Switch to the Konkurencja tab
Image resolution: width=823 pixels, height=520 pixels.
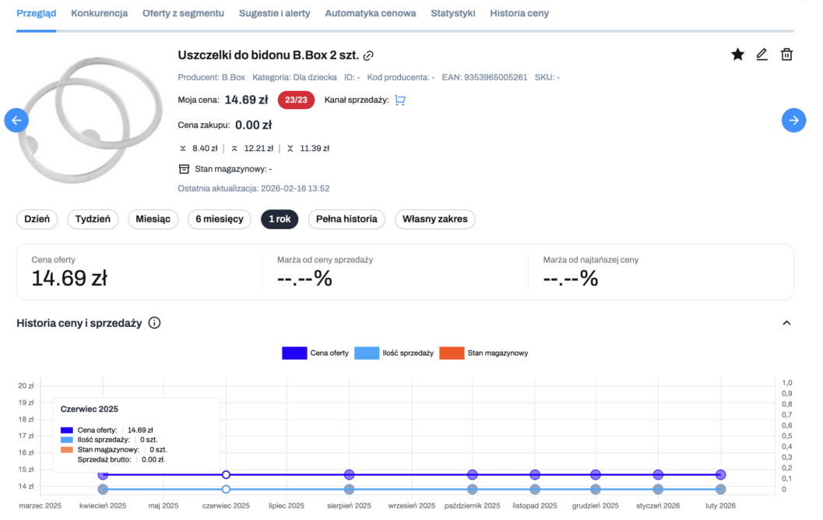[99, 13]
